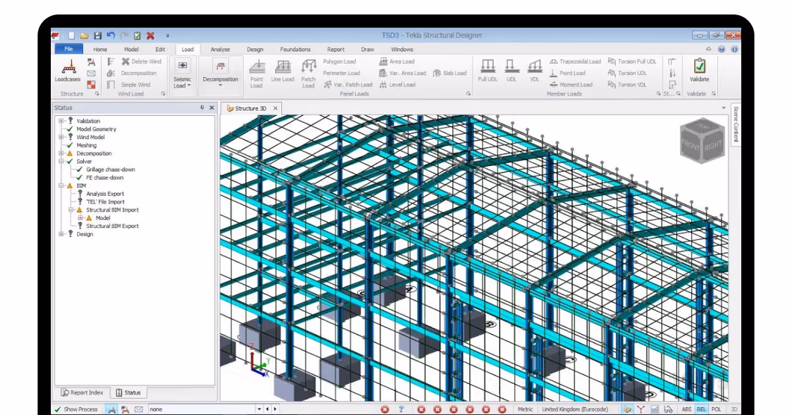Select the Structure 3D view tab
The height and width of the screenshot is (415, 792).
(x=251, y=108)
